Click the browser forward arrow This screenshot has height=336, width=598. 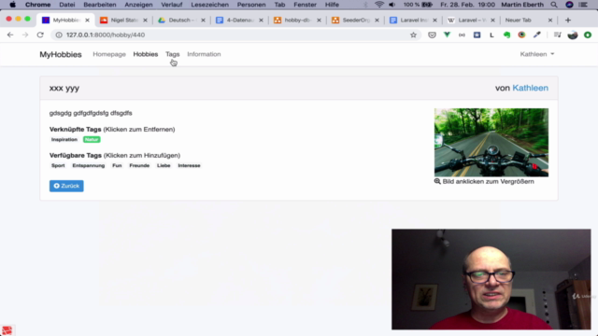coord(25,35)
